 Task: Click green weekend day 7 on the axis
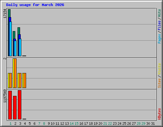[39, 124]
